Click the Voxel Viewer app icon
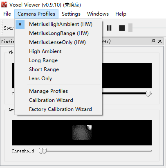 tap(4, 5)
